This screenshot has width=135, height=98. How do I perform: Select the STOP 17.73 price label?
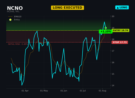click(x=120, y=42)
